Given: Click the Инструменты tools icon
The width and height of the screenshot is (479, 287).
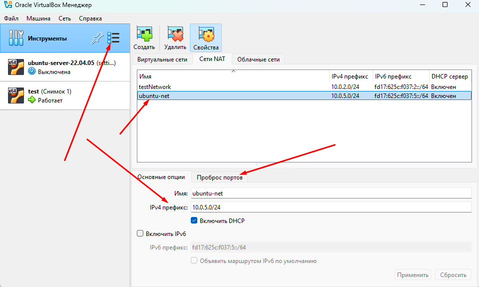Looking at the screenshot, I should pos(16,38).
